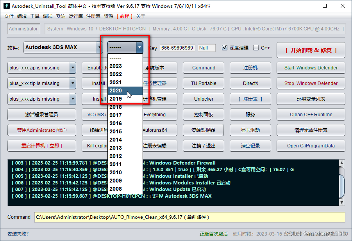Click the [ 注册表 ] button

(250, 99)
